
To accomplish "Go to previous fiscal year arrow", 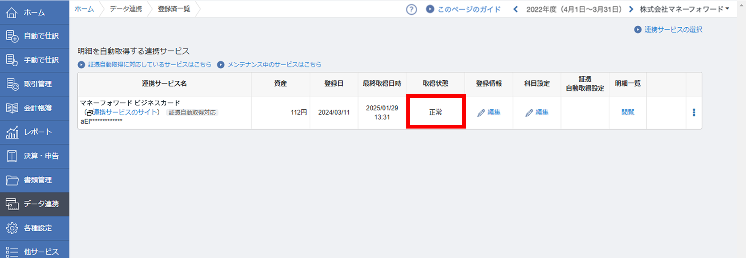I will point(516,9).
